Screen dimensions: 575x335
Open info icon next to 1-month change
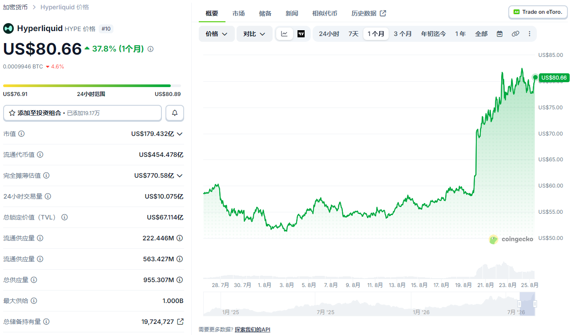point(150,49)
